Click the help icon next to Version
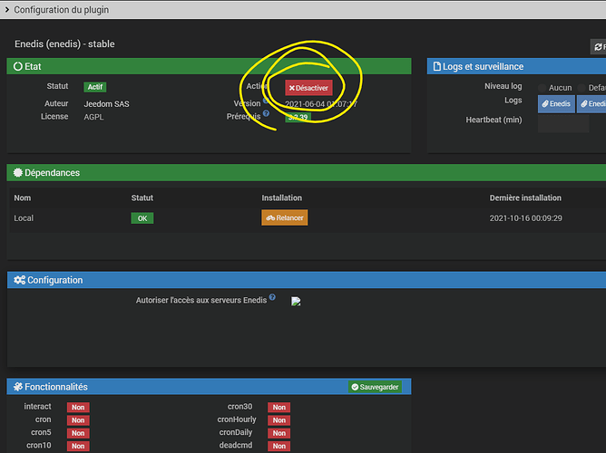The height and width of the screenshot is (453, 606). pyautogui.click(x=266, y=101)
